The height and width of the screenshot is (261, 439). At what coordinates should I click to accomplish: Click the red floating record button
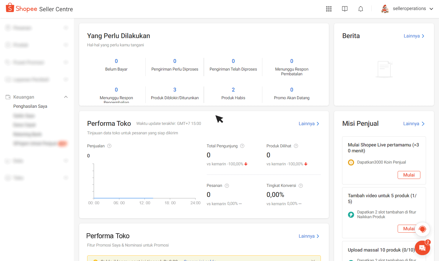(x=422, y=229)
